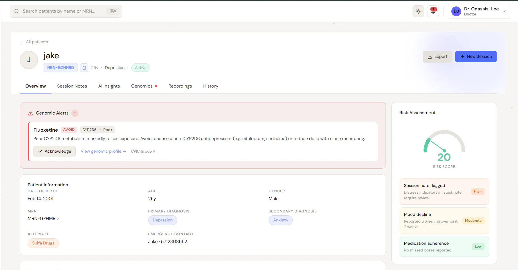Click the Genomic Alerts count badge 1

[x=75, y=113]
